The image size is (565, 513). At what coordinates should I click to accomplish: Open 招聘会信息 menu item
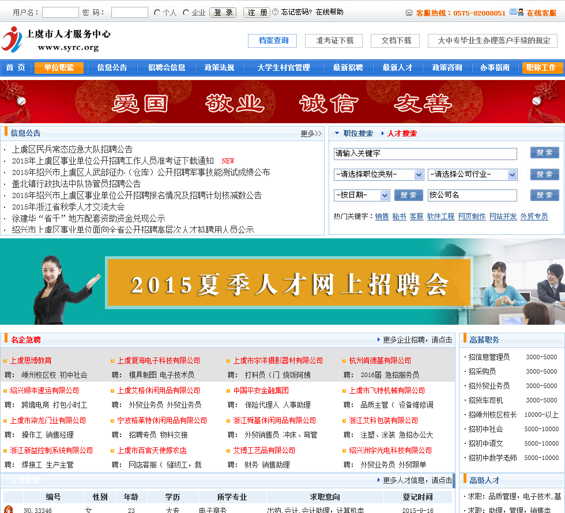(x=167, y=67)
